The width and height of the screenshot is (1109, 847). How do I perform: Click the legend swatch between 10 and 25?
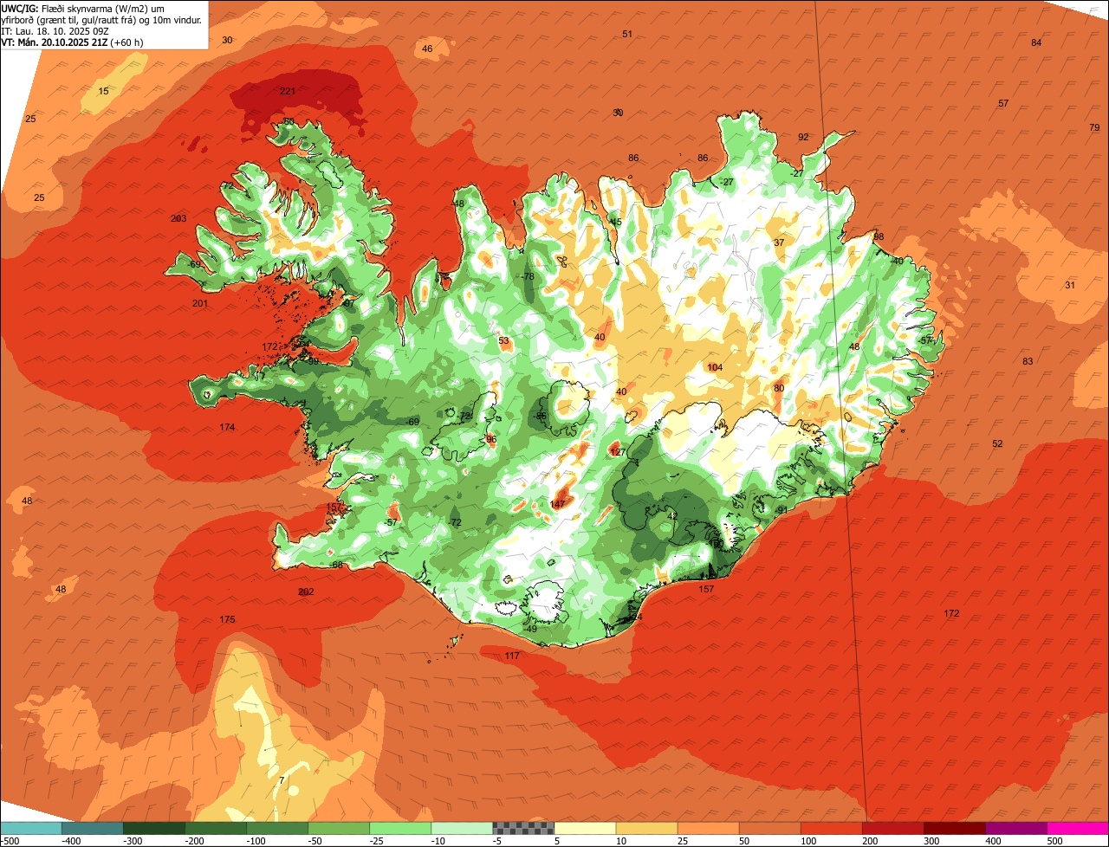[x=646, y=828]
